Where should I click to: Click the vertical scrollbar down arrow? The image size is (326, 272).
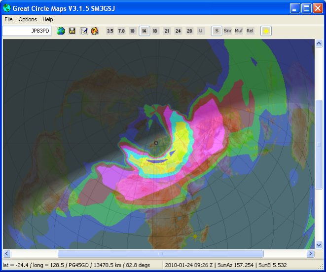tap(319, 245)
